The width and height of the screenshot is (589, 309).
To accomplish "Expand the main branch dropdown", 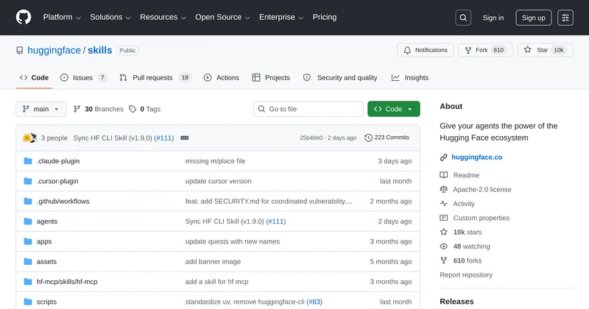I will (x=41, y=109).
